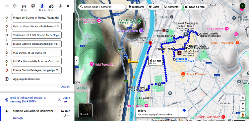Image resolution: width=249 pixels, height=121 pixels.
Task: Open the Google apps grid
Action: [234, 6]
